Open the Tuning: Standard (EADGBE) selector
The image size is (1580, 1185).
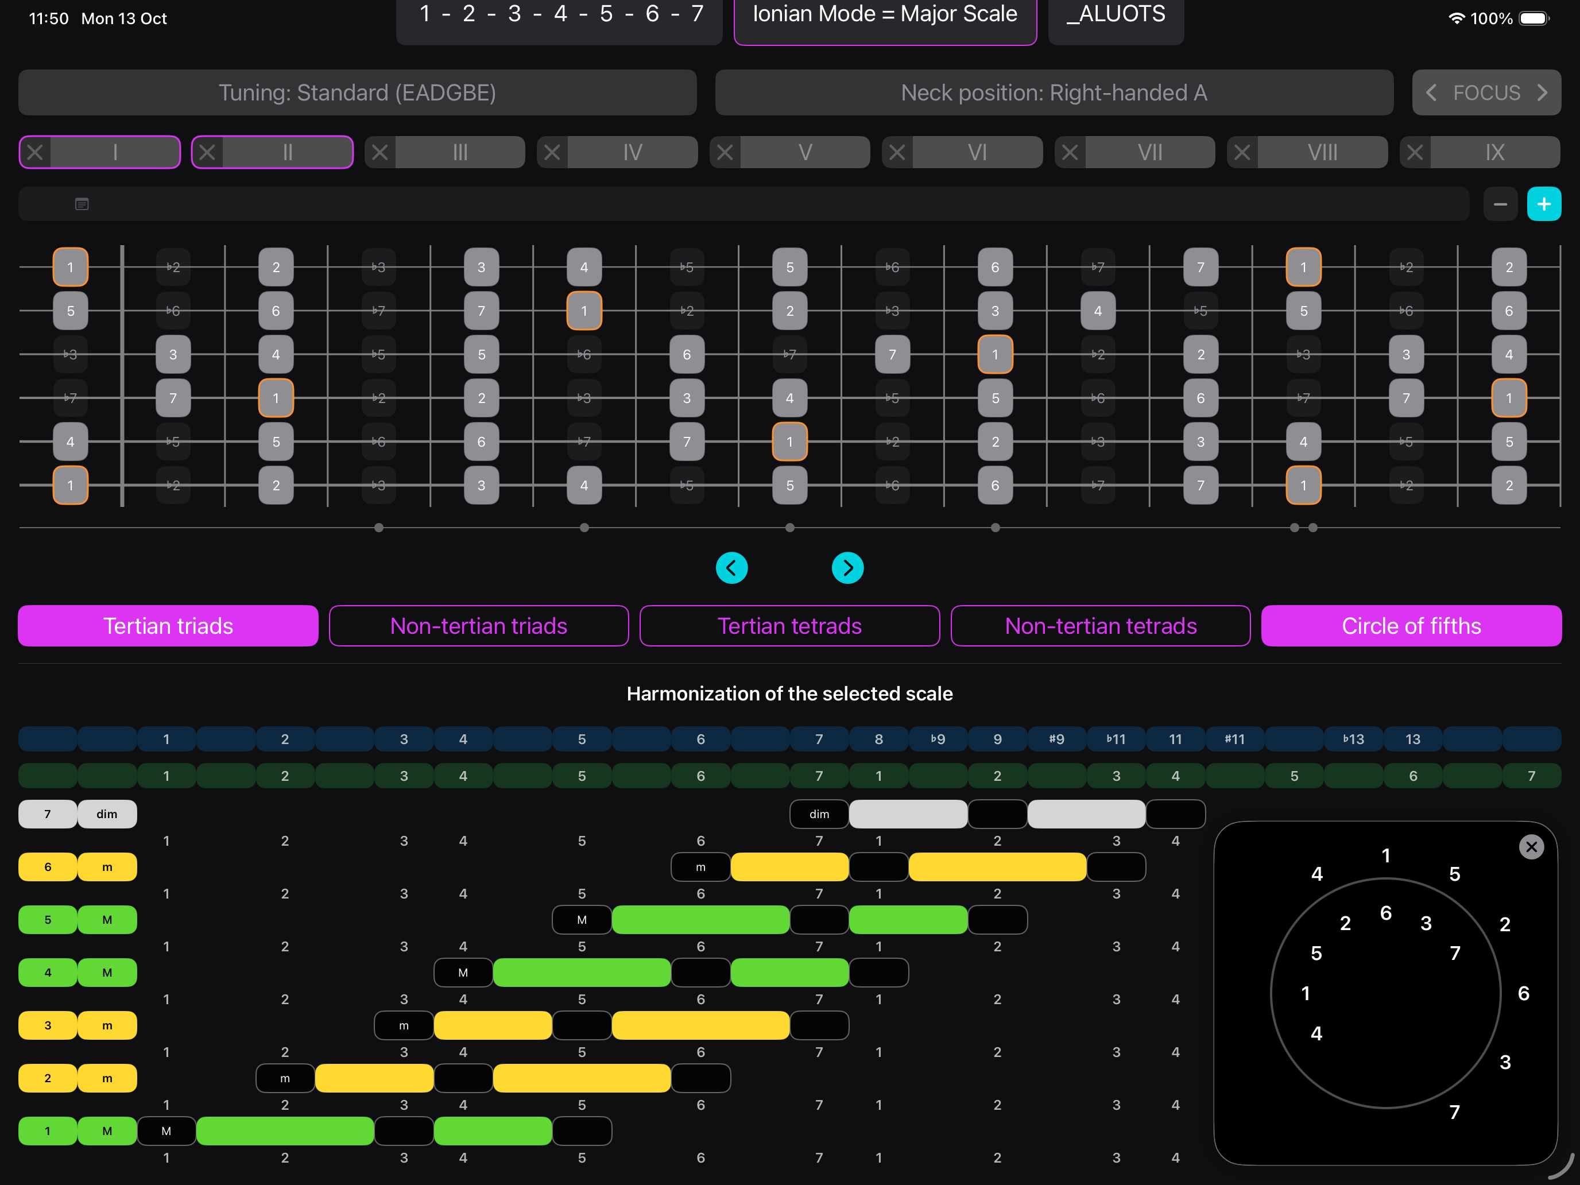click(357, 93)
